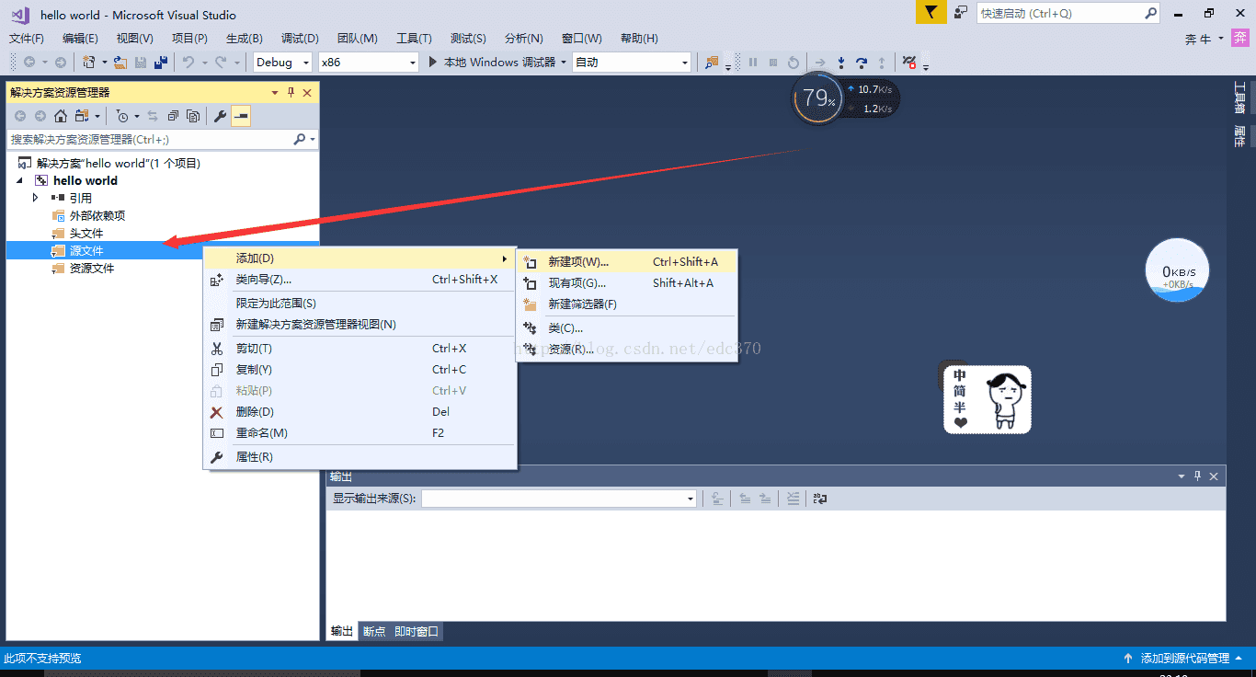Click the Undo toolbar icon
Screen dimensions: 1256x677
(188, 63)
